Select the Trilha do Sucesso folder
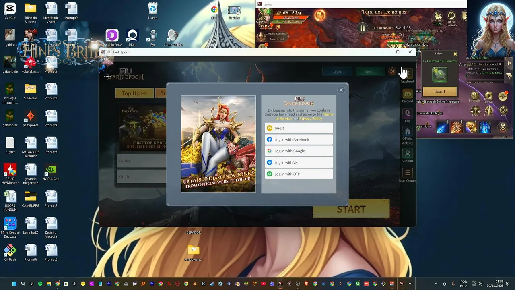This screenshot has height=290, width=515. 30,13
